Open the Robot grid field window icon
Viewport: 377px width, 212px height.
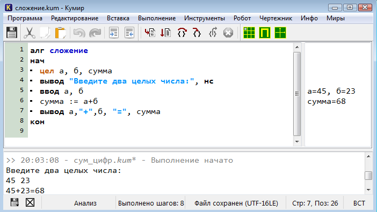(x=249, y=33)
